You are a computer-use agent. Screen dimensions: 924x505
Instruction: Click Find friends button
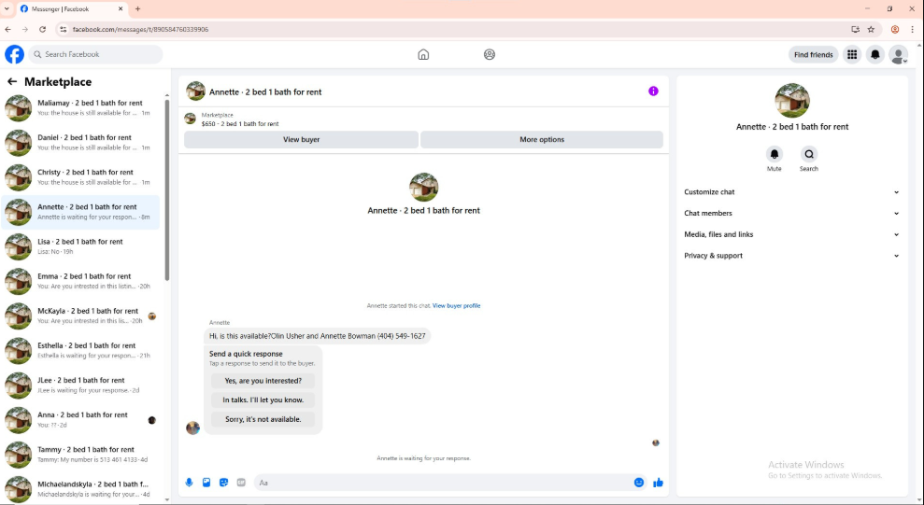(x=813, y=55)
